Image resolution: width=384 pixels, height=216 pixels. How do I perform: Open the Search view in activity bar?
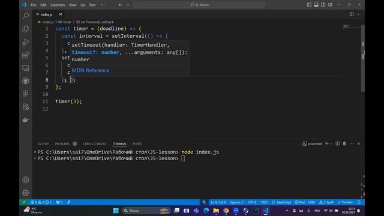[26, 16]
